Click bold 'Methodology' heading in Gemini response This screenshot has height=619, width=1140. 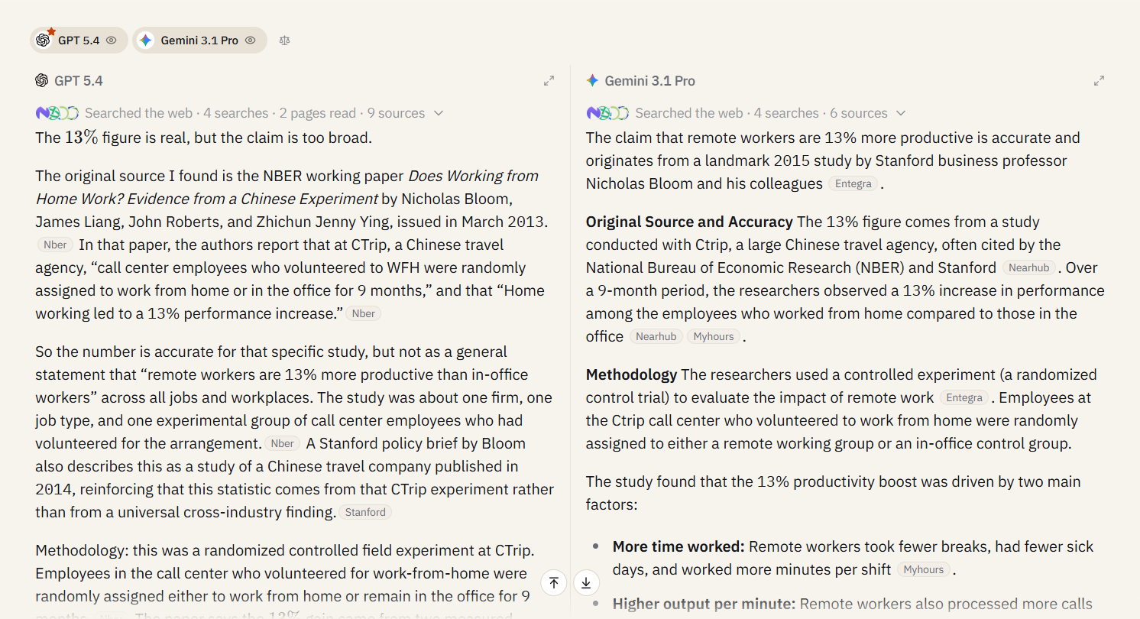tap(632, 375)
